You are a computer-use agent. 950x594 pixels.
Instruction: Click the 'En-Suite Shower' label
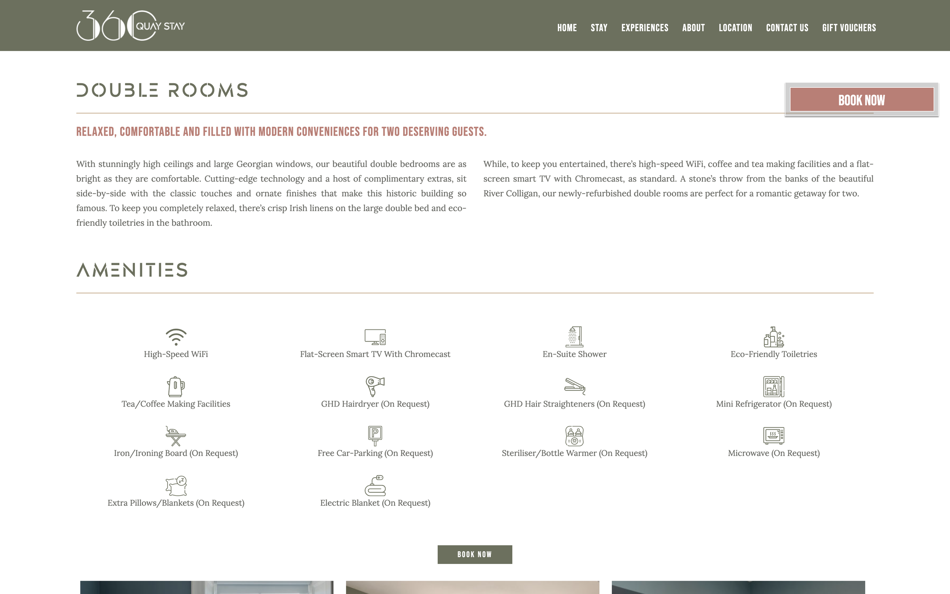tap(574, 354)
